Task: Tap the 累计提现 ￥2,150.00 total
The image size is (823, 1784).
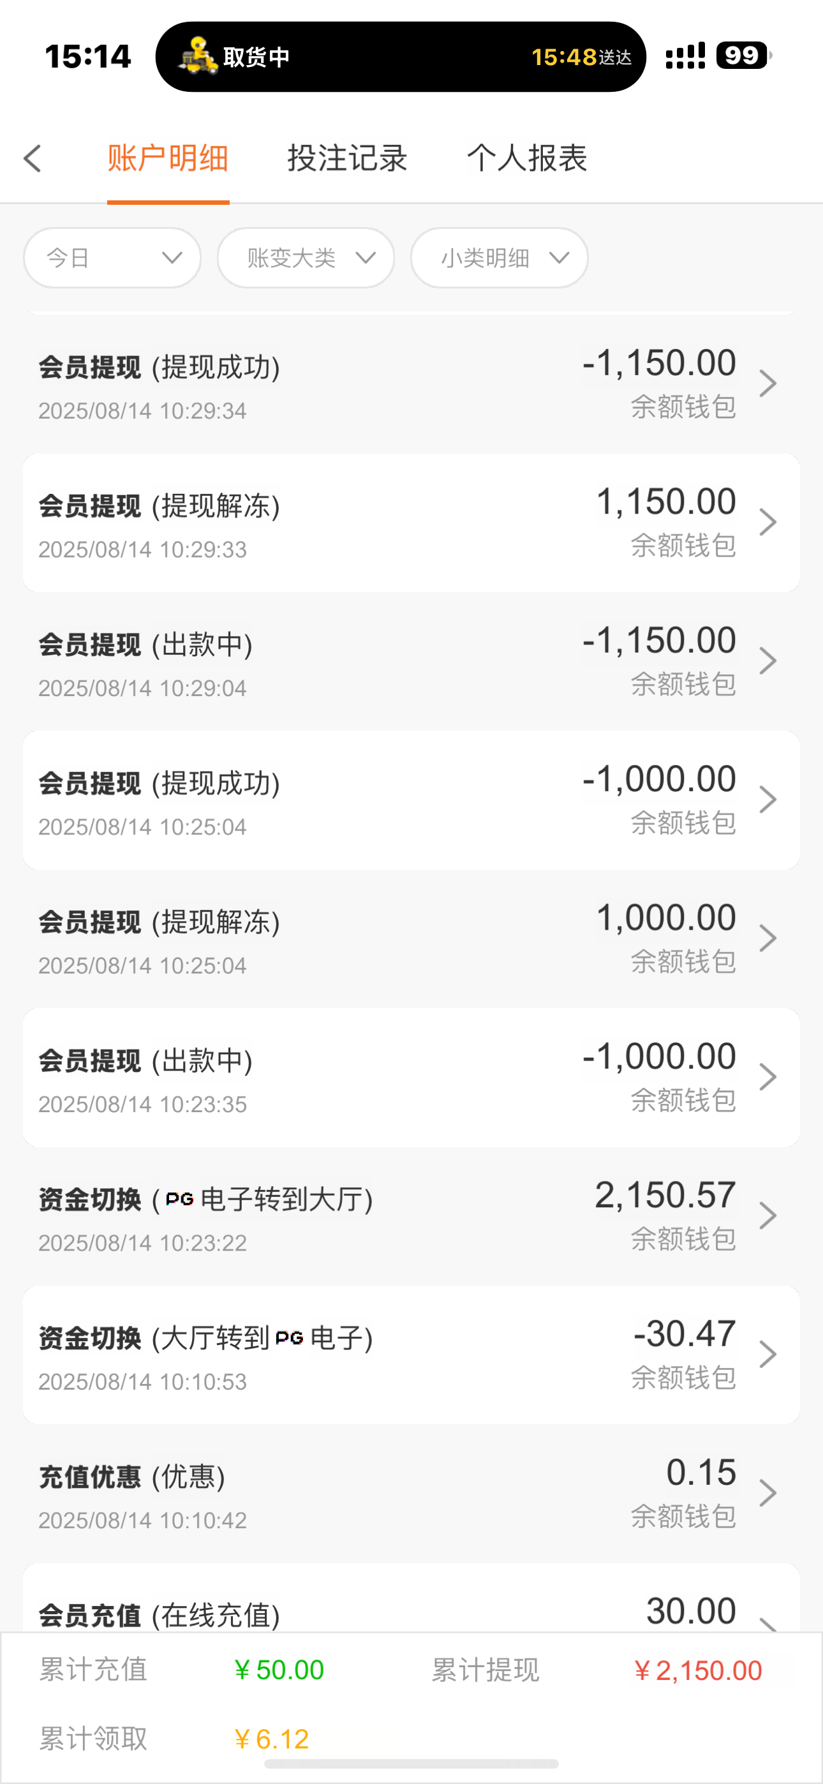Action: (697, 1670)
